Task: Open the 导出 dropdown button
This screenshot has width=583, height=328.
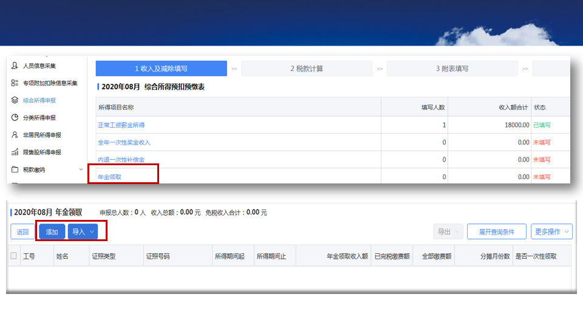Action: coord(448,231)
